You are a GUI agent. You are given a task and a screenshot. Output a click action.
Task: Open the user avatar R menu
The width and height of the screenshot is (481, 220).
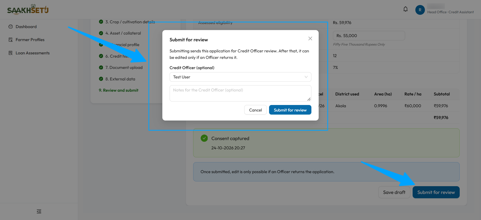pos(420,10)
